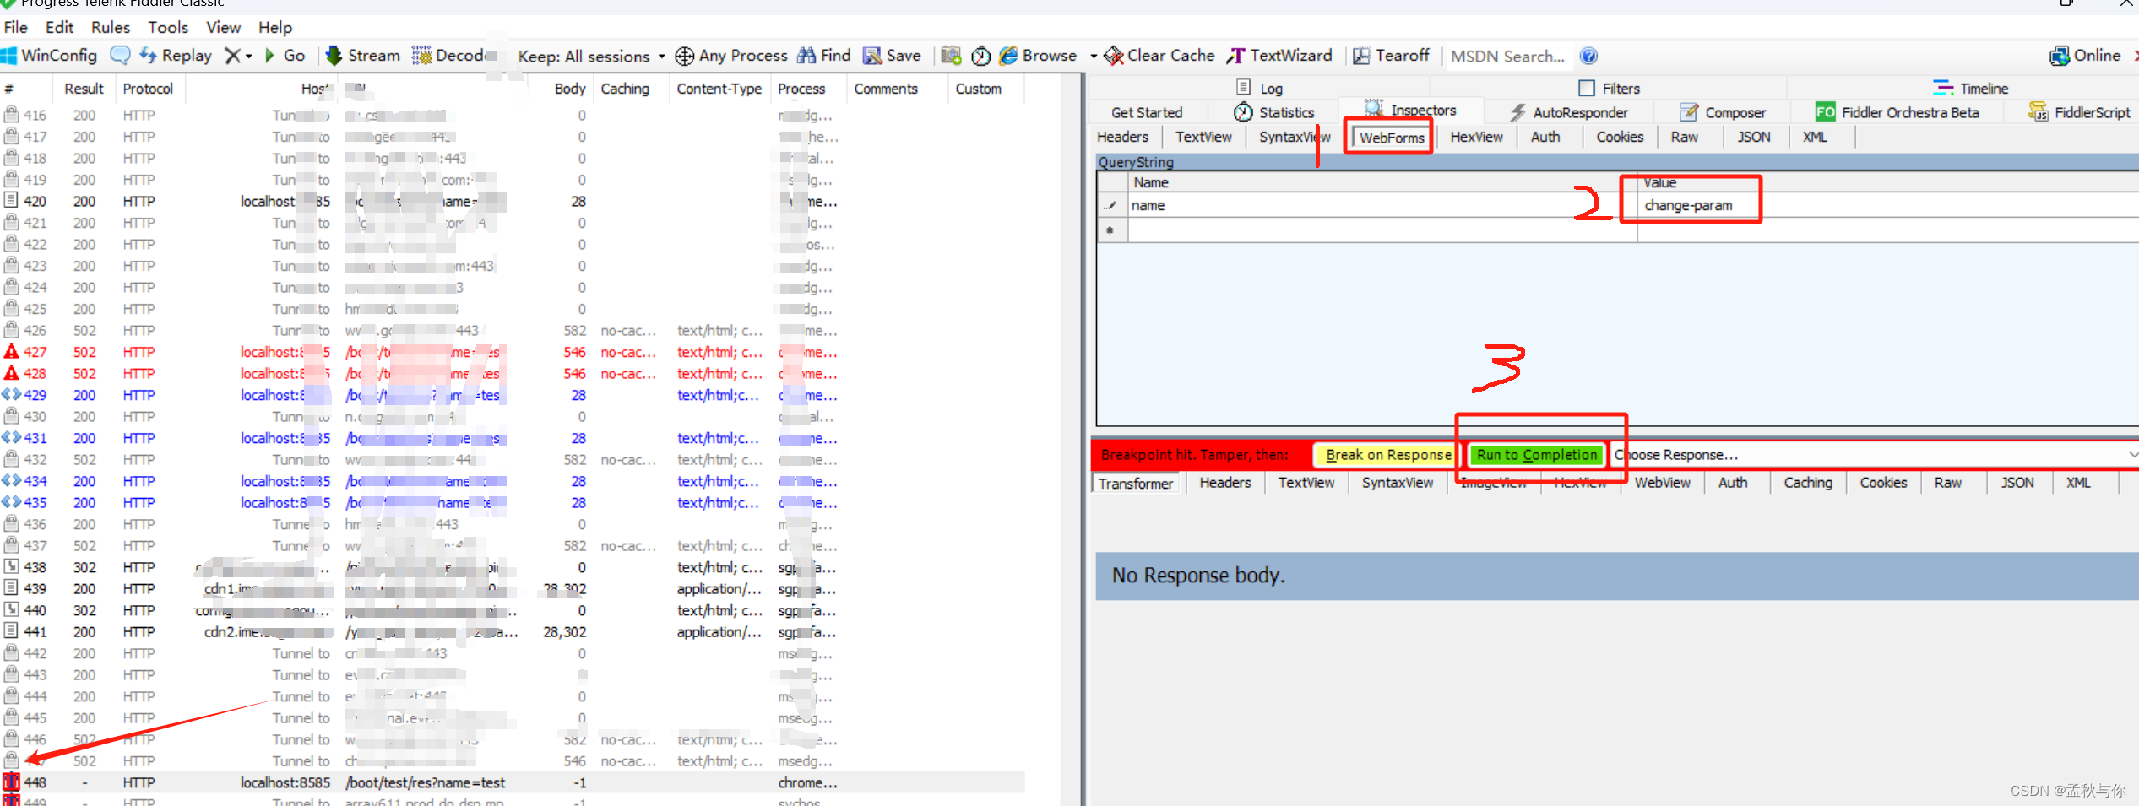Select the request Raw tab beside Cookies

pos(1684,137)
